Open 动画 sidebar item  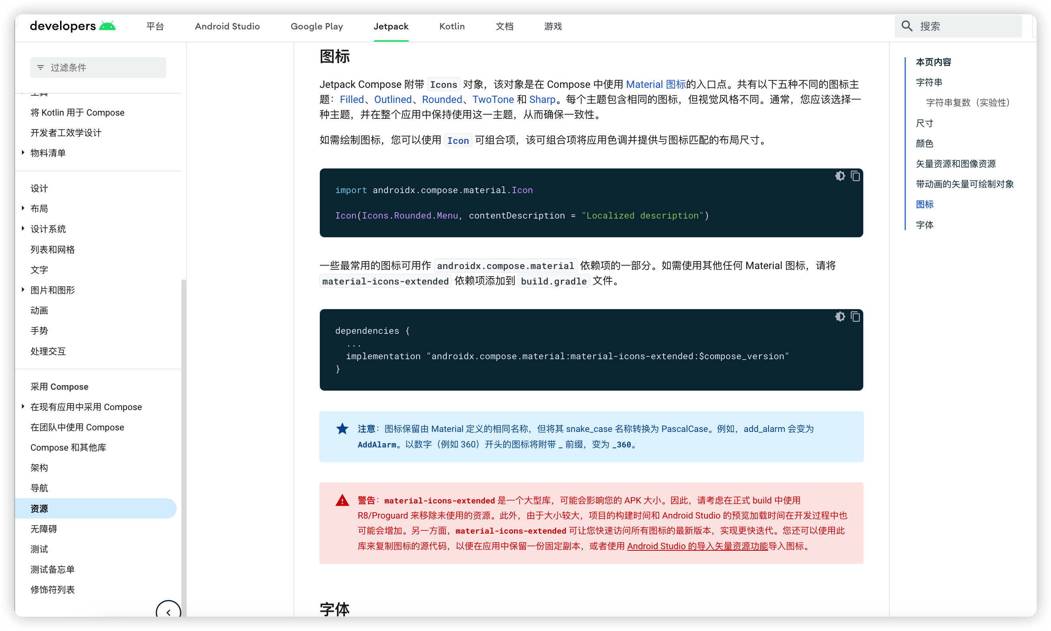tap(39, 310)
